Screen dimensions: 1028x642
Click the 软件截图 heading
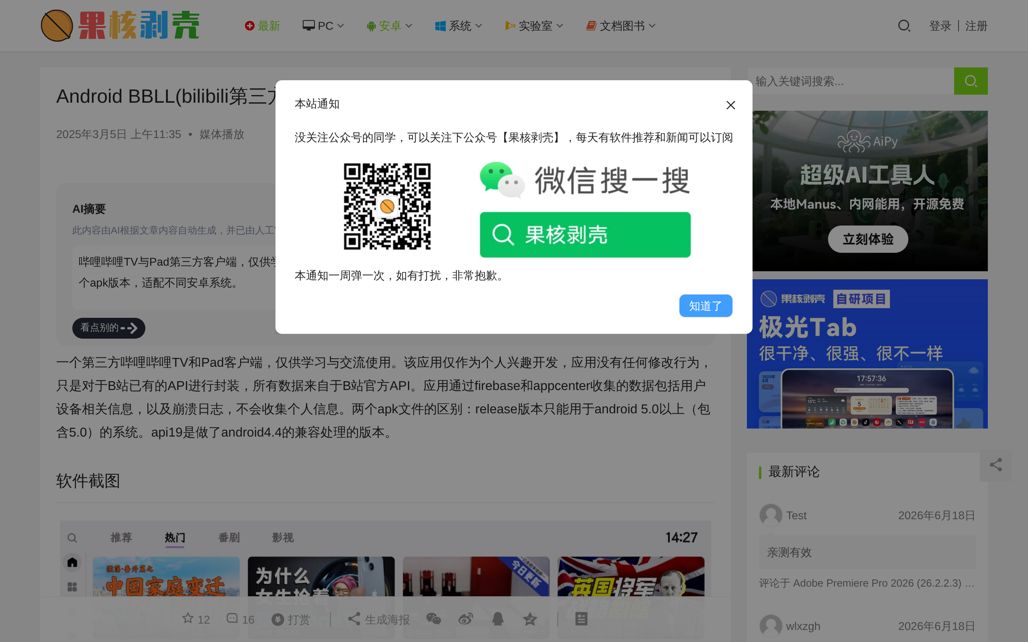(88, 481)
